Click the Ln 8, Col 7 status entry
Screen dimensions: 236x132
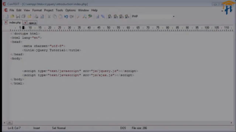coord(14,128)
